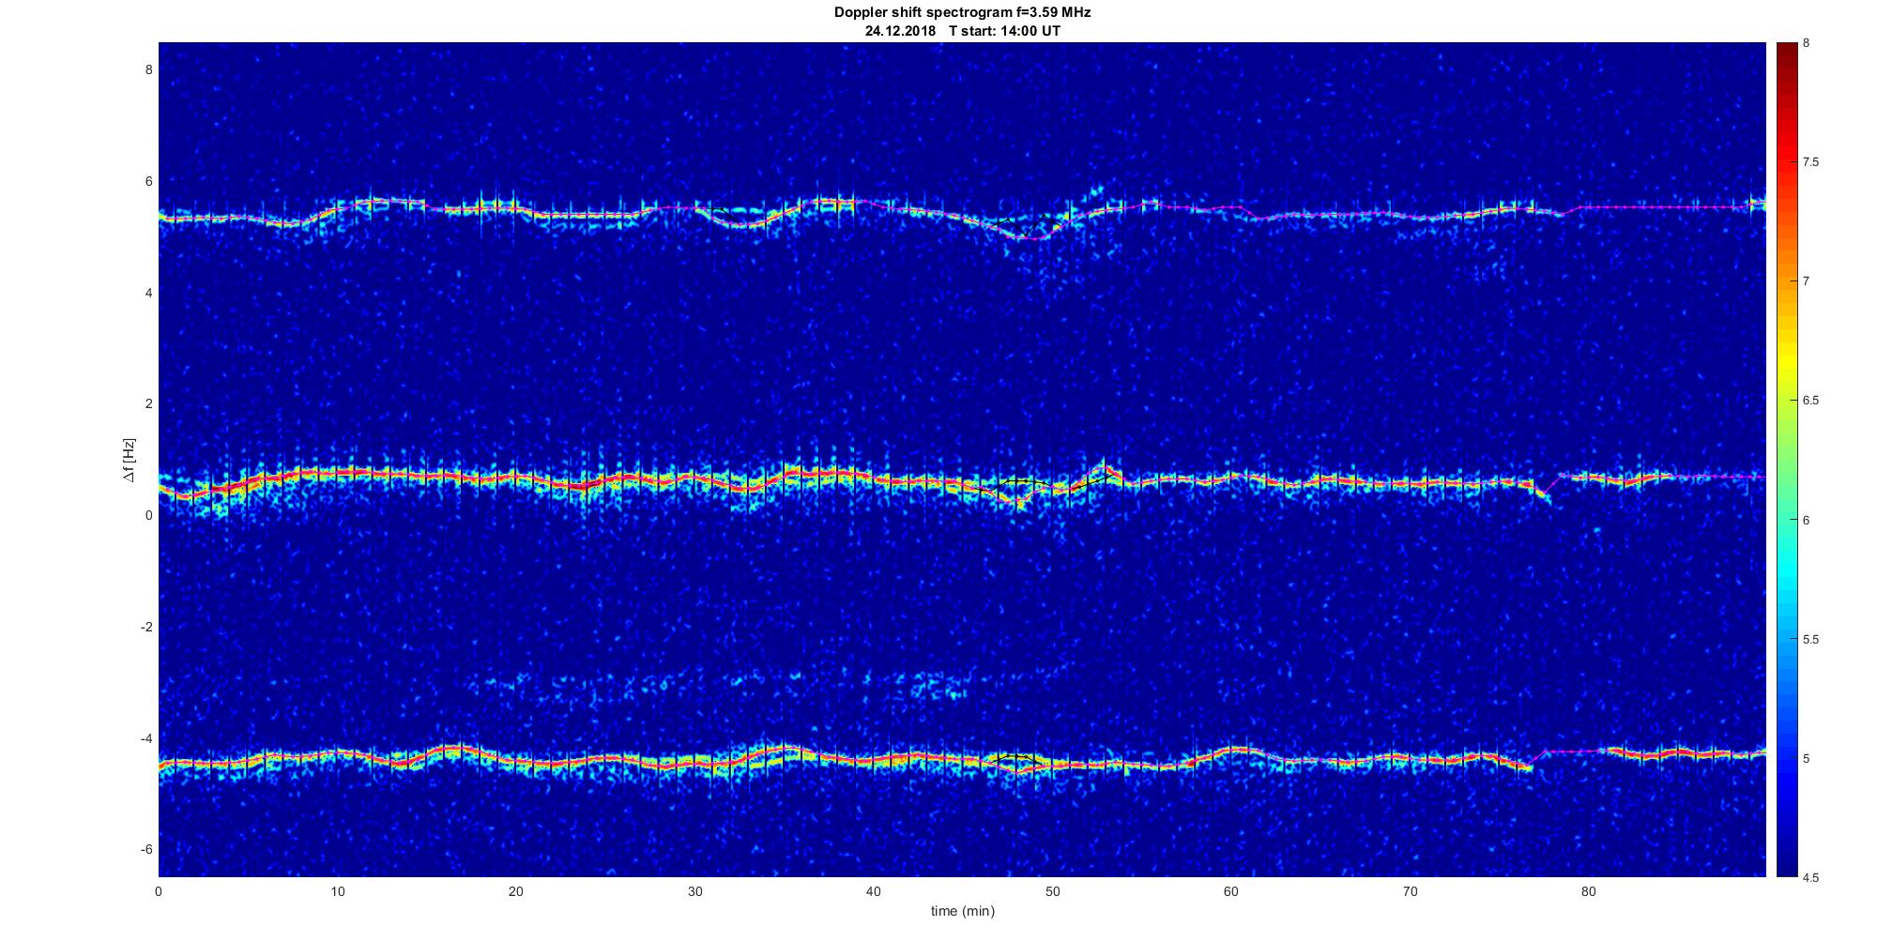
Task: Click the x-axis tick label '80'
Action: click(1588, 891)
